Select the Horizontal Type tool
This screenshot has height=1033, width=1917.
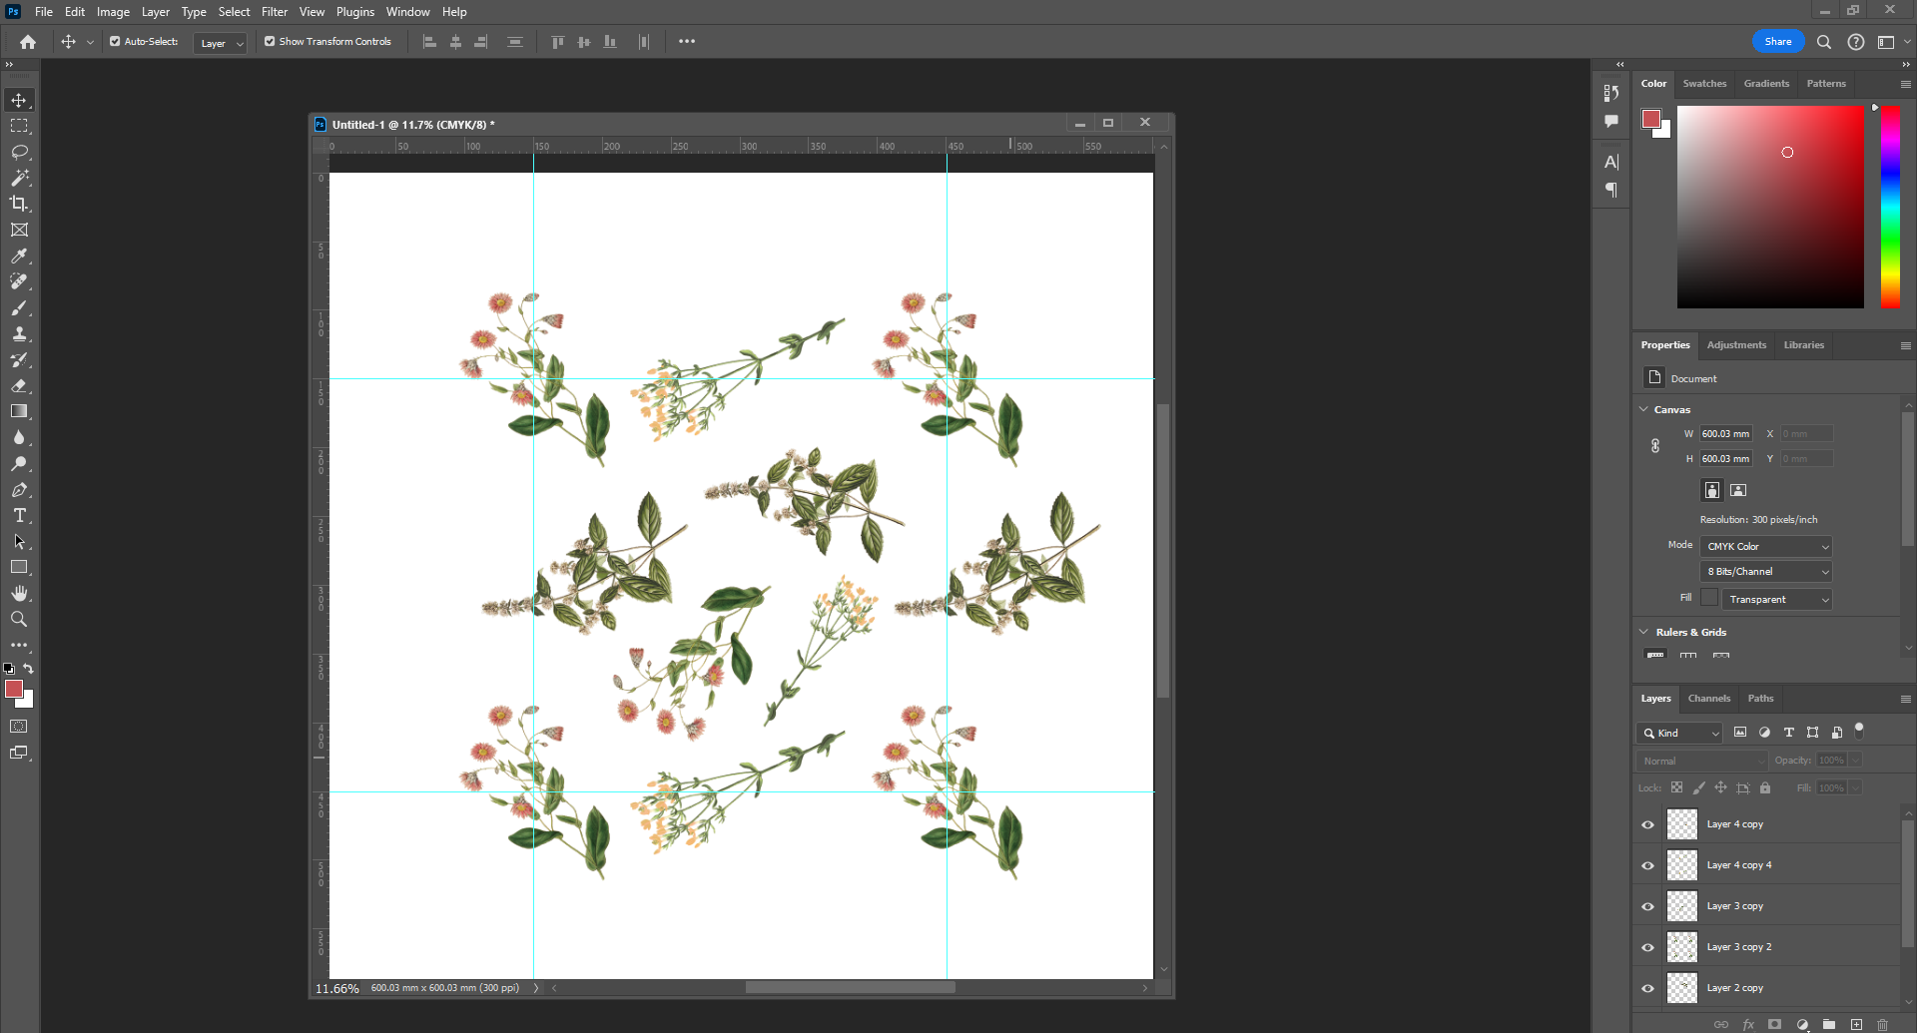(x=19, y=515)
